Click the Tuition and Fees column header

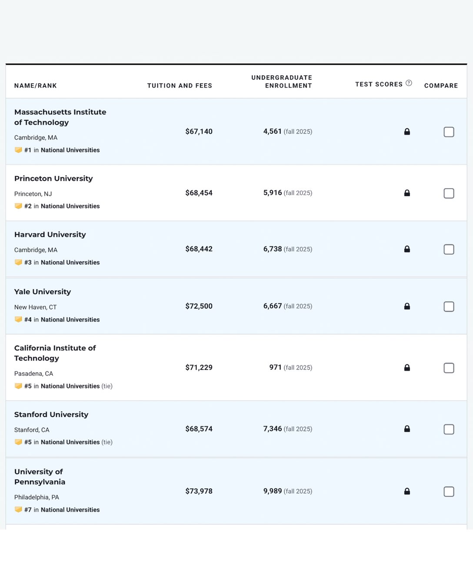180,86
